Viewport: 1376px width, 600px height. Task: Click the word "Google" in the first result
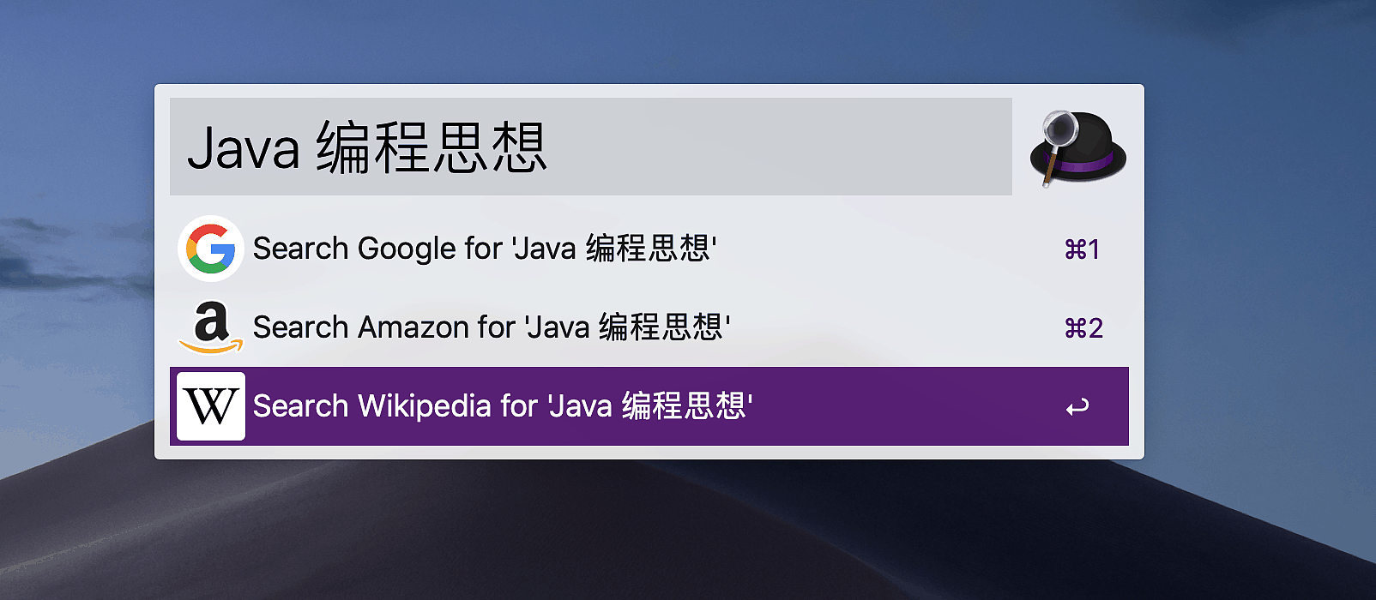pyautogui.click(x=407, y=249)
